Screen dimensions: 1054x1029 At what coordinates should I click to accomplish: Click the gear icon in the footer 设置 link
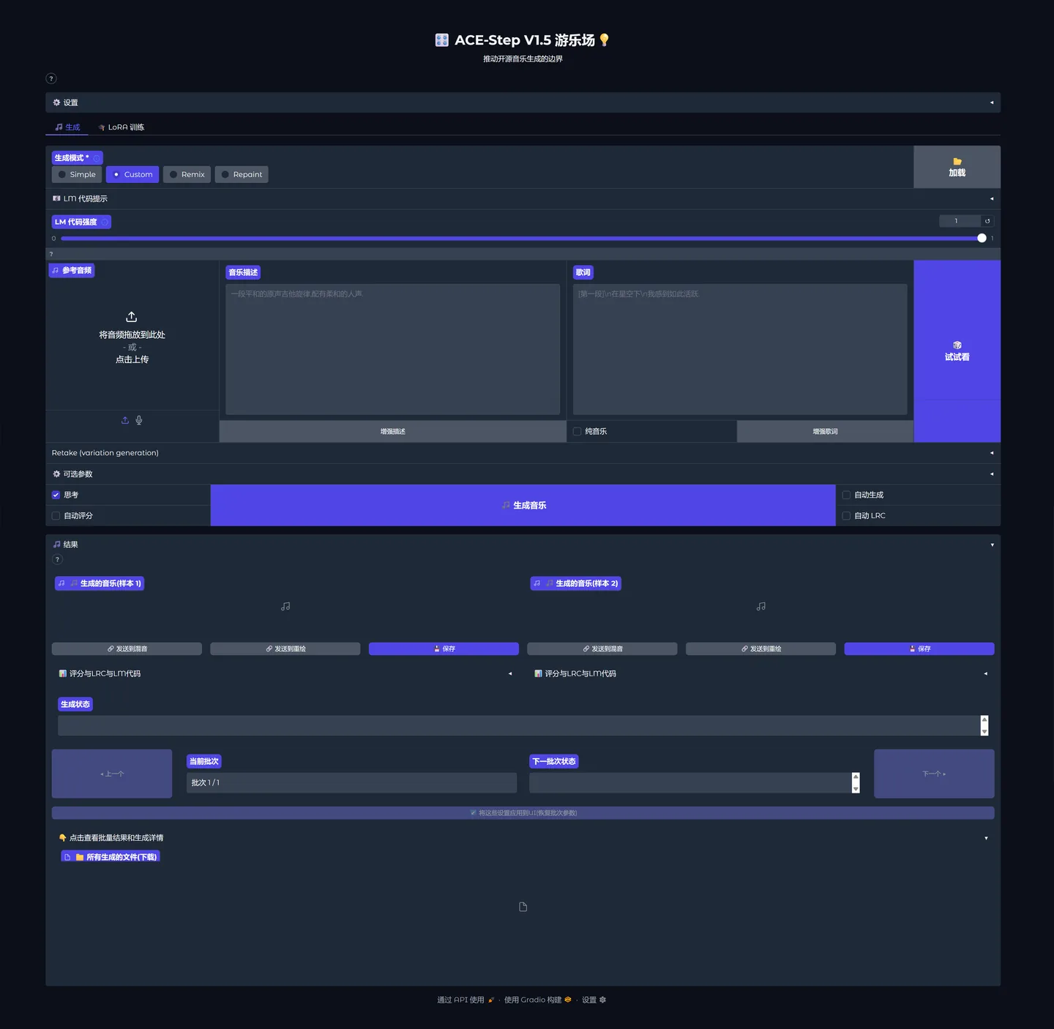(603, 1000)
